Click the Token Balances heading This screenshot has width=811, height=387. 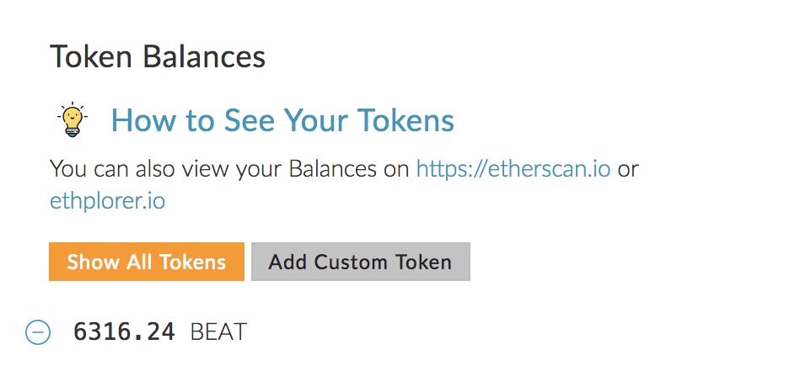coord(158,56)
